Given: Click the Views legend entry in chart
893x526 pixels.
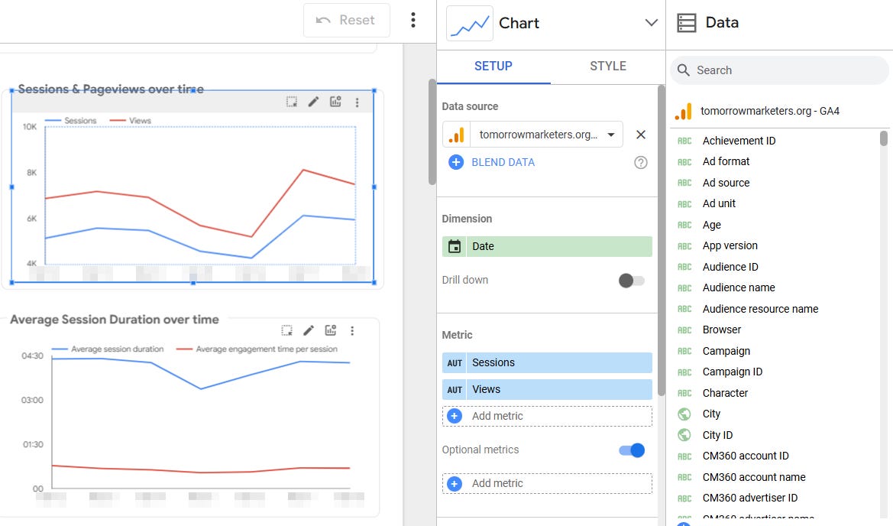Looking at the screenshot, I should tap(131, 121).
